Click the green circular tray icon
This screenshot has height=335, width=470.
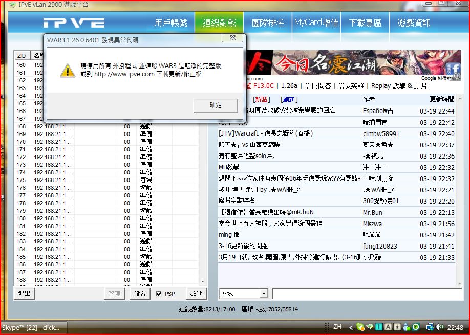416,327
